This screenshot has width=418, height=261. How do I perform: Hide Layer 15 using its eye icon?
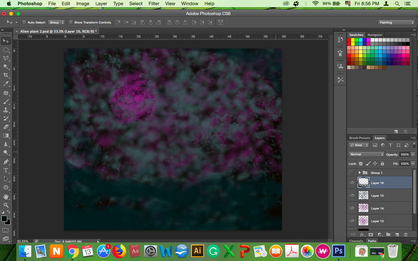[352, 195]
